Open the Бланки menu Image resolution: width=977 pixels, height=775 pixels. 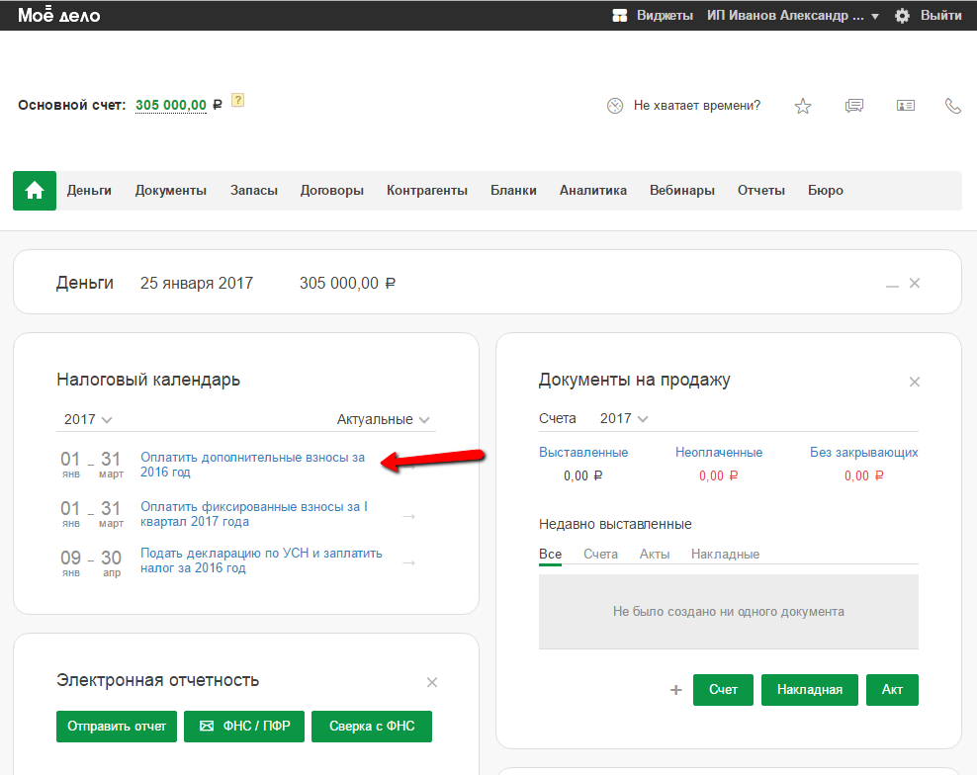pyautogui.click(x=513, y=191)
